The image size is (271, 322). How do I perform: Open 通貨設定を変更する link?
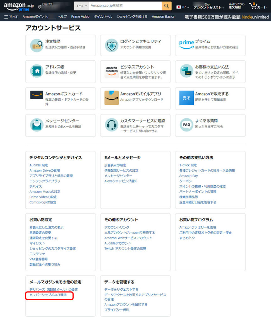tap(43, 238)
